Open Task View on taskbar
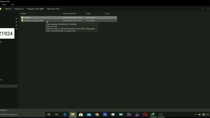 coord(57,114)
